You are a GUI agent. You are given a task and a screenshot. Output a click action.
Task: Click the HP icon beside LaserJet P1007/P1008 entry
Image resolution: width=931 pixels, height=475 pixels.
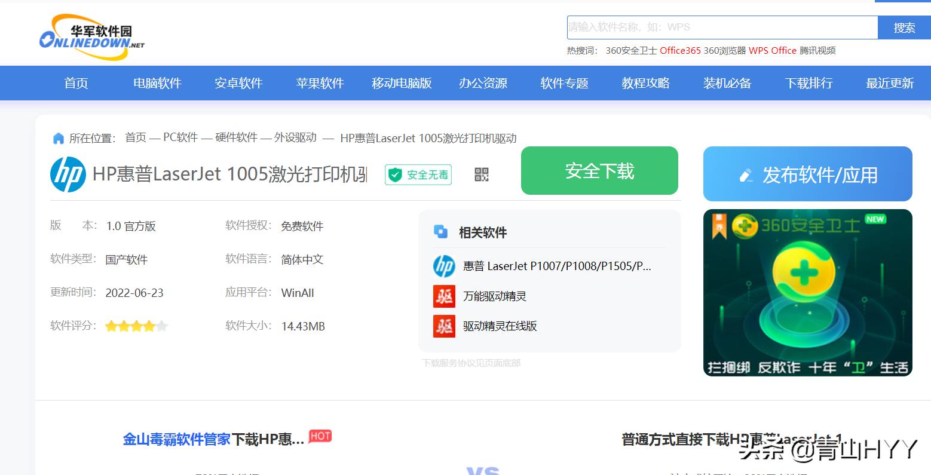pos(443,266)
